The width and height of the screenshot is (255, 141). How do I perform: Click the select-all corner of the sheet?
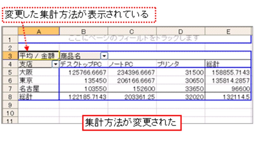pos(10,31)
